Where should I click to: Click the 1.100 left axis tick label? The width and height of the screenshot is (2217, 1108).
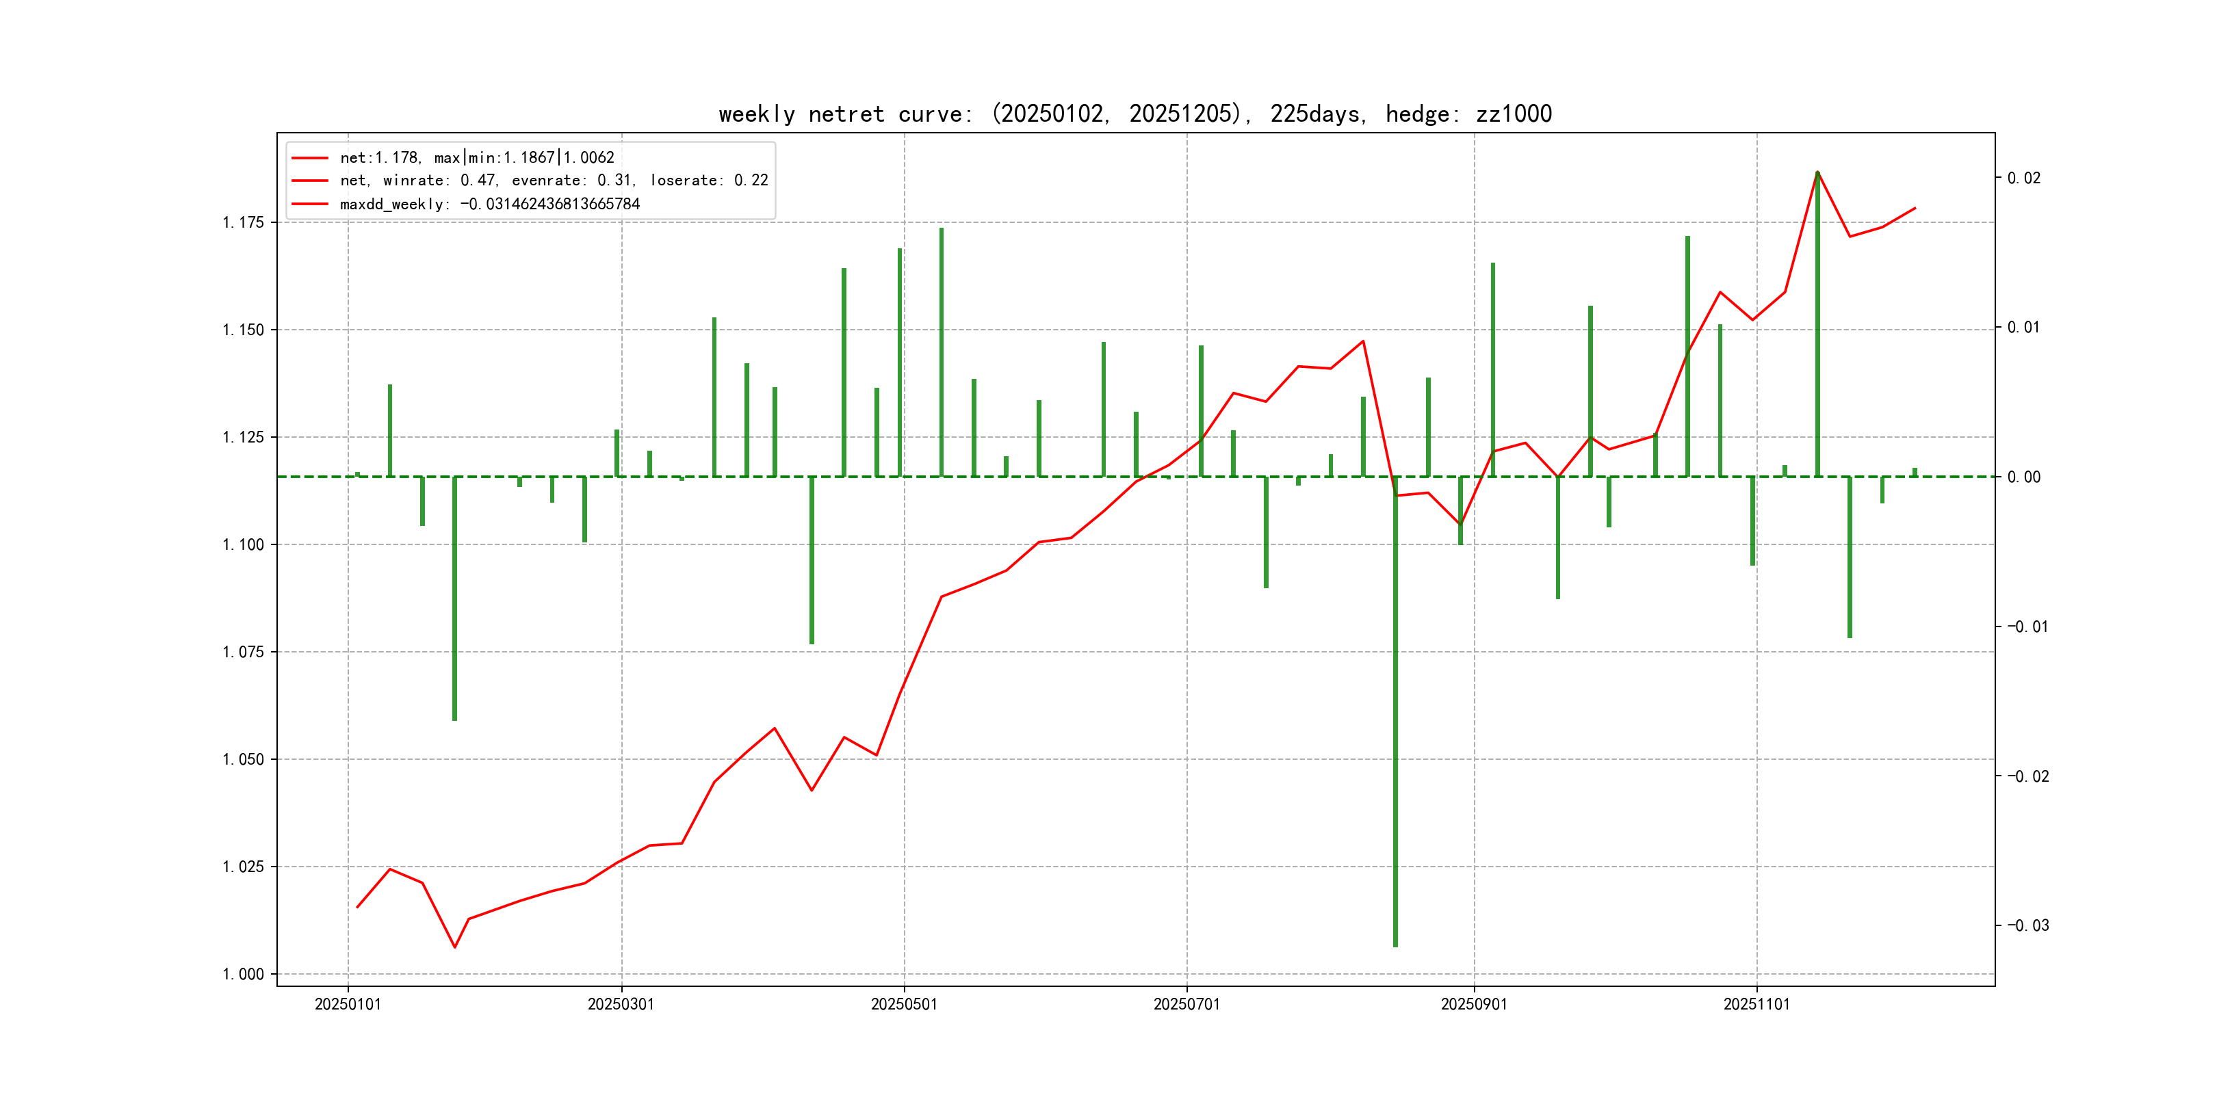[243, 544]
